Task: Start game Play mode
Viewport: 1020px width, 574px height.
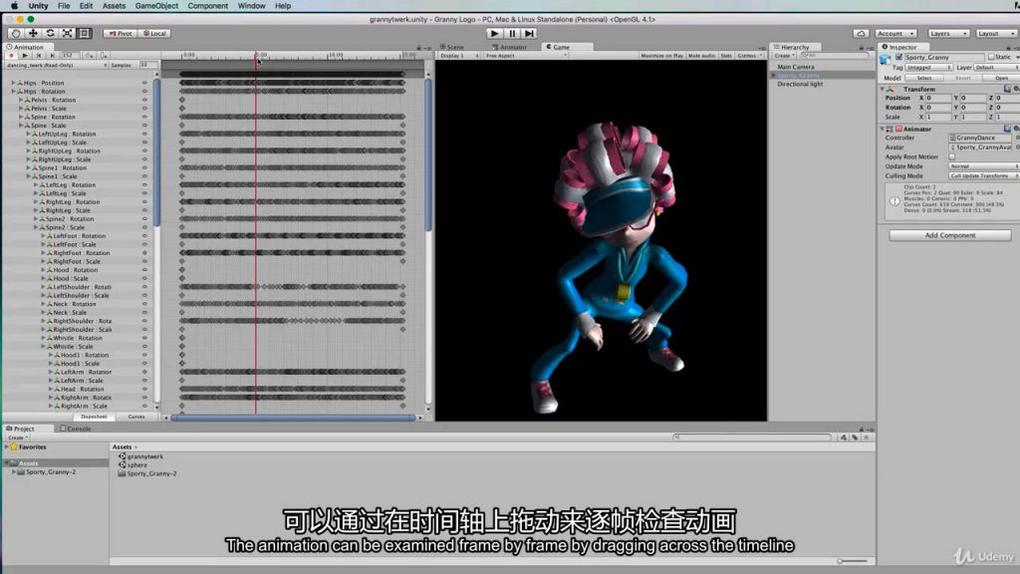Action: (x=494, y=33)
